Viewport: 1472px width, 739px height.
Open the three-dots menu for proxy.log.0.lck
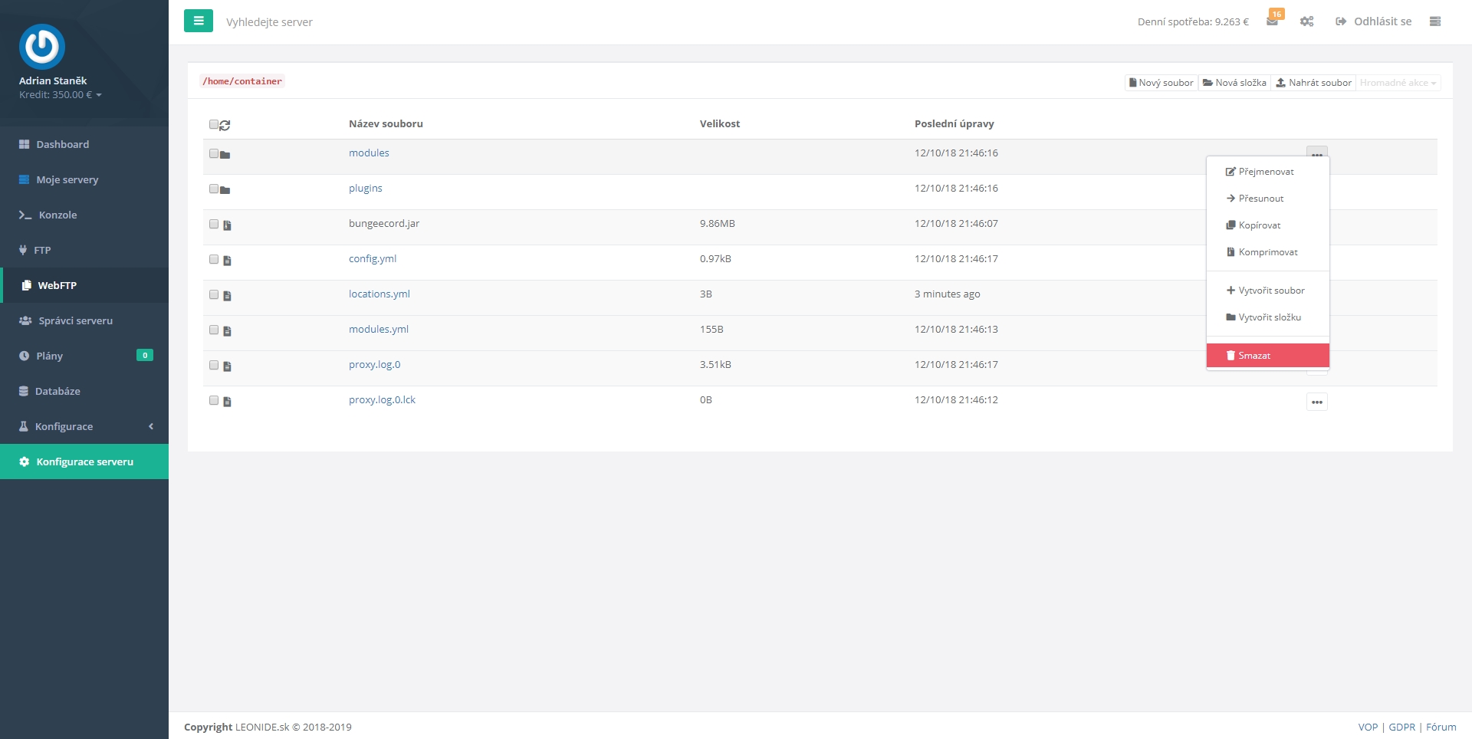click(x=1316, y=402)
